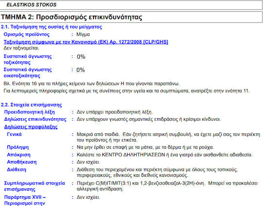Click the Διάθεση label
The width and height of the screenshot is (263, 206).
(17, 169)
